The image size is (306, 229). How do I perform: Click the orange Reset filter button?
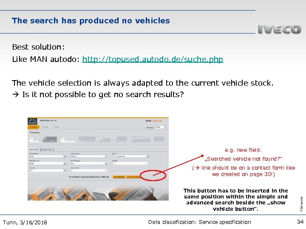coord(119,177)
